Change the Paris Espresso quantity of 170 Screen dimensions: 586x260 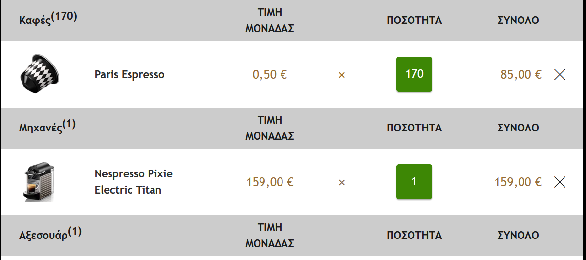tap(414, 74)
